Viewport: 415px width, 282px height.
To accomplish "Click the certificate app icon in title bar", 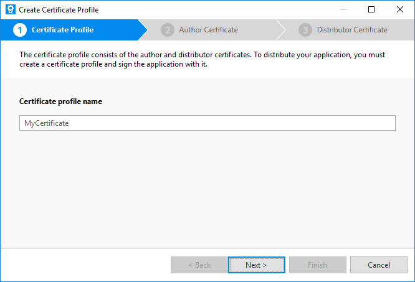I will [10, 9].
